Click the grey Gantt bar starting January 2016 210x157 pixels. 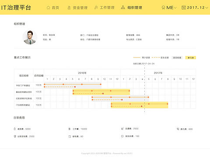click(73, 85)
